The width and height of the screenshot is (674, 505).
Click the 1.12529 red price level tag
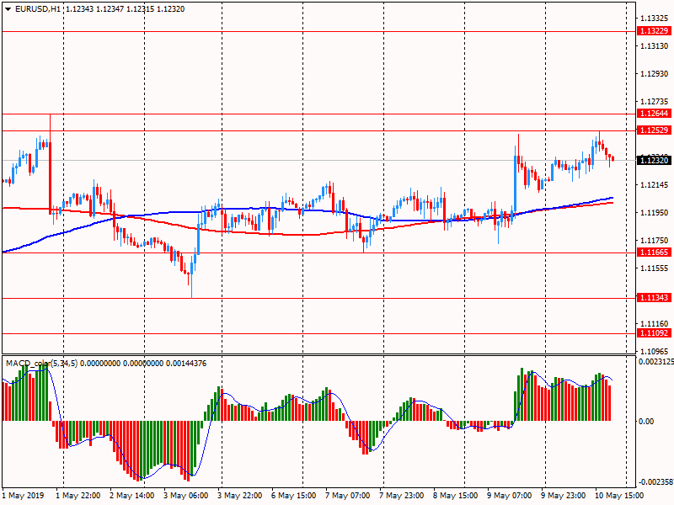coord(654,130)
